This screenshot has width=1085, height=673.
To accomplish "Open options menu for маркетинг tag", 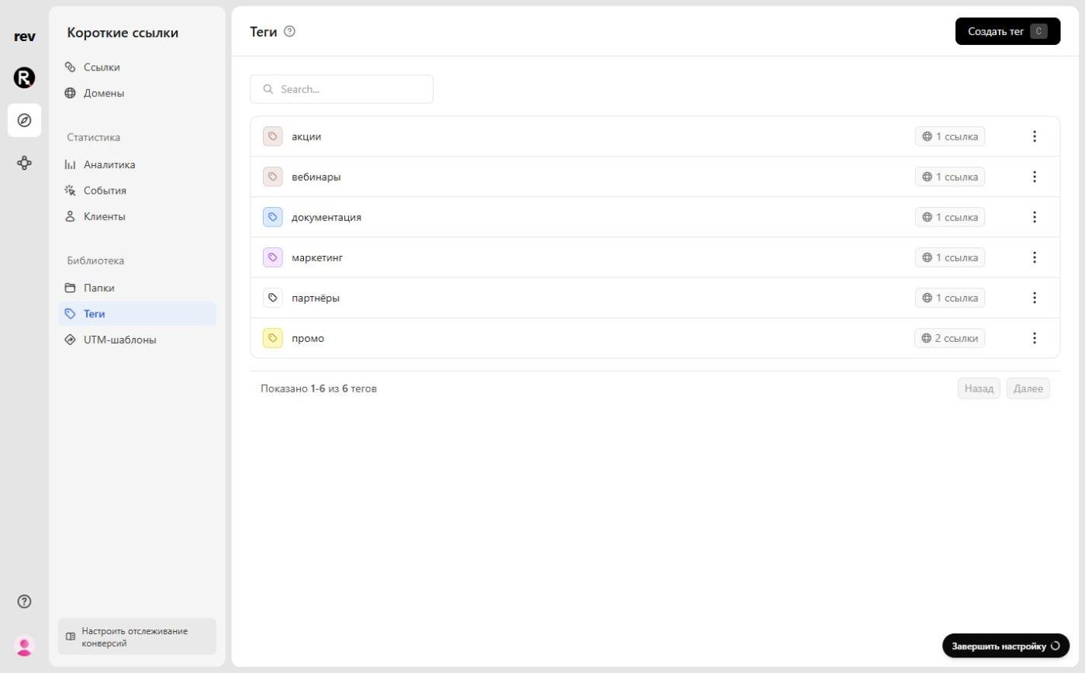I will click(1034, 257).
